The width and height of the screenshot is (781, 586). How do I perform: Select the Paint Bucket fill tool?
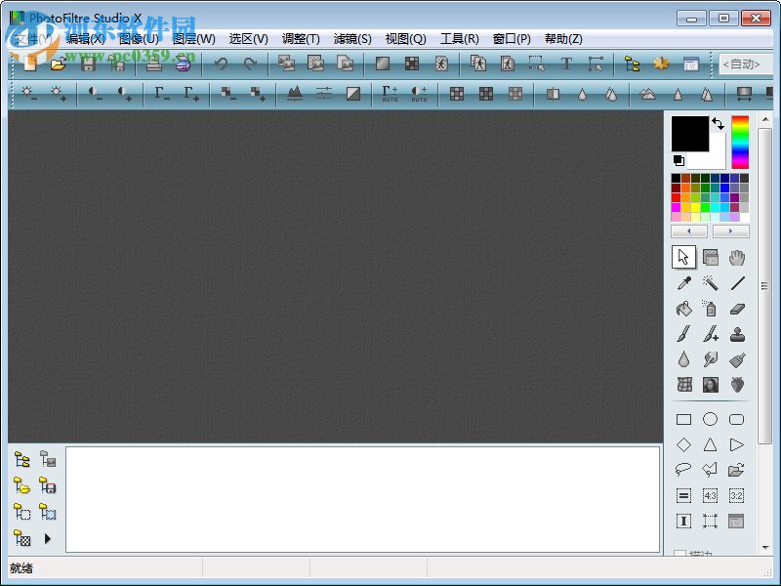point(683,308)
